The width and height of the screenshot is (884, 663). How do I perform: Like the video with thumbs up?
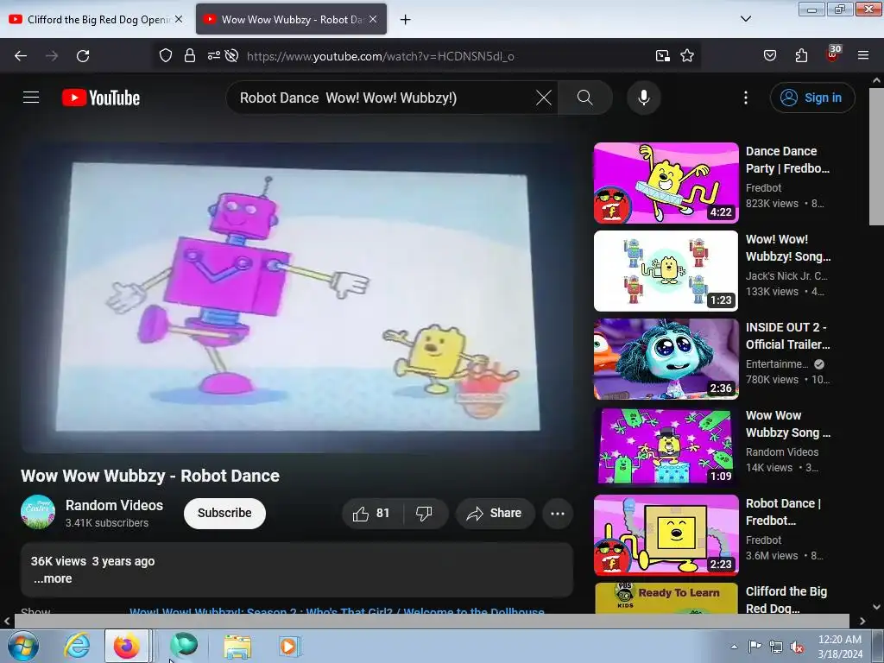click(372, 513)
